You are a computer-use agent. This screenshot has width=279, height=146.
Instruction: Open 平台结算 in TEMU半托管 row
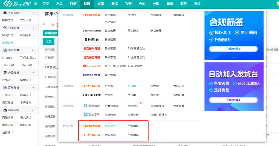(133, 135)
